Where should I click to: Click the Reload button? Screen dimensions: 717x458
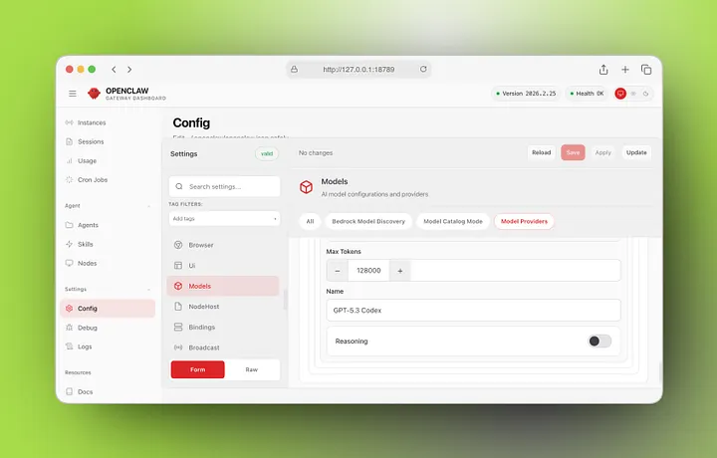(541, 152)
